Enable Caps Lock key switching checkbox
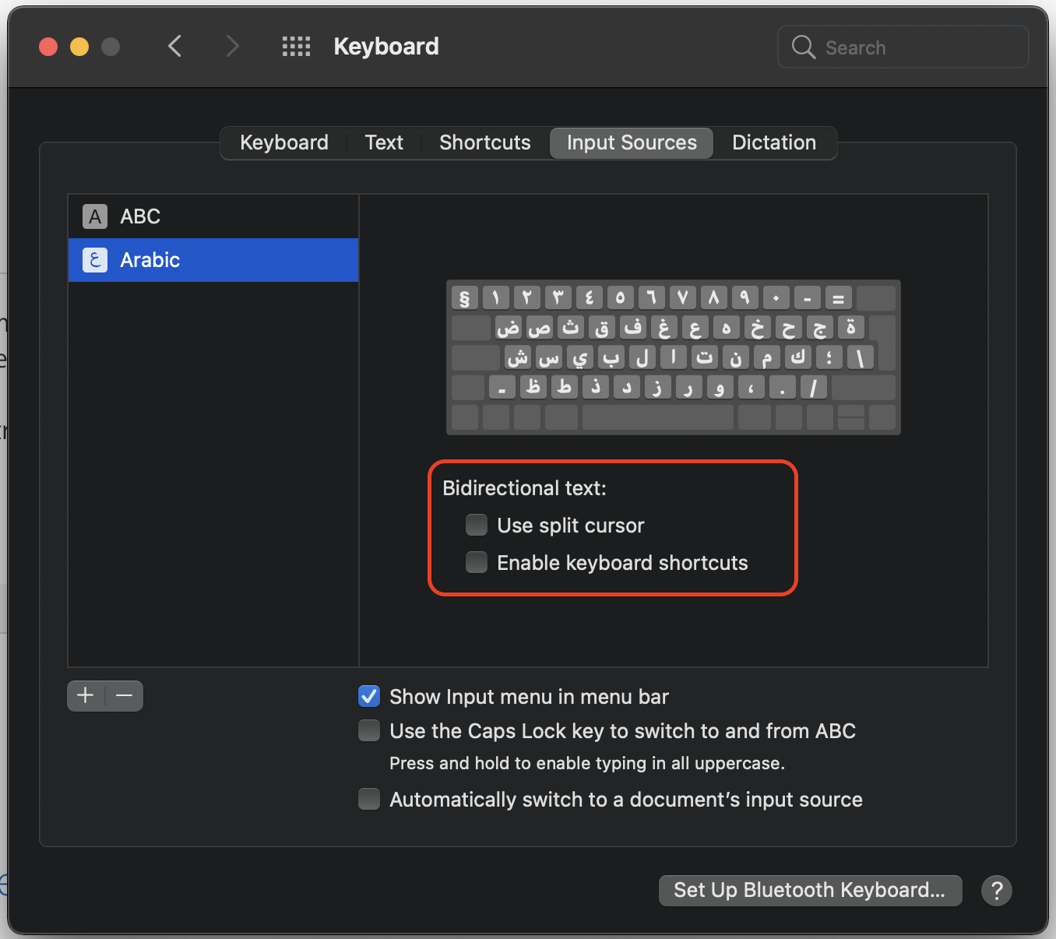Viewport: 1056px width, 939px height. [369, 730]
